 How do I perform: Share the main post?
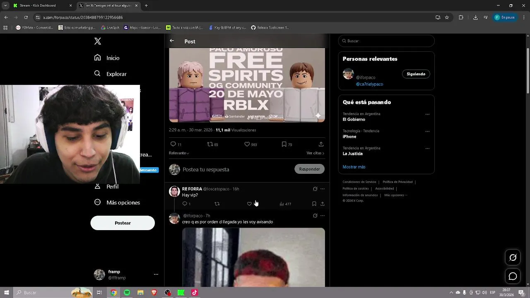(x=321, y=144)
